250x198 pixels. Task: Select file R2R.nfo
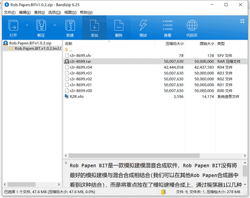(77, 97)
